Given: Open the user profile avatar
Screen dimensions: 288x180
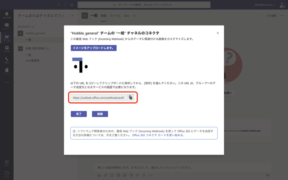Looking at the screenshot, I should pos(282,5).
